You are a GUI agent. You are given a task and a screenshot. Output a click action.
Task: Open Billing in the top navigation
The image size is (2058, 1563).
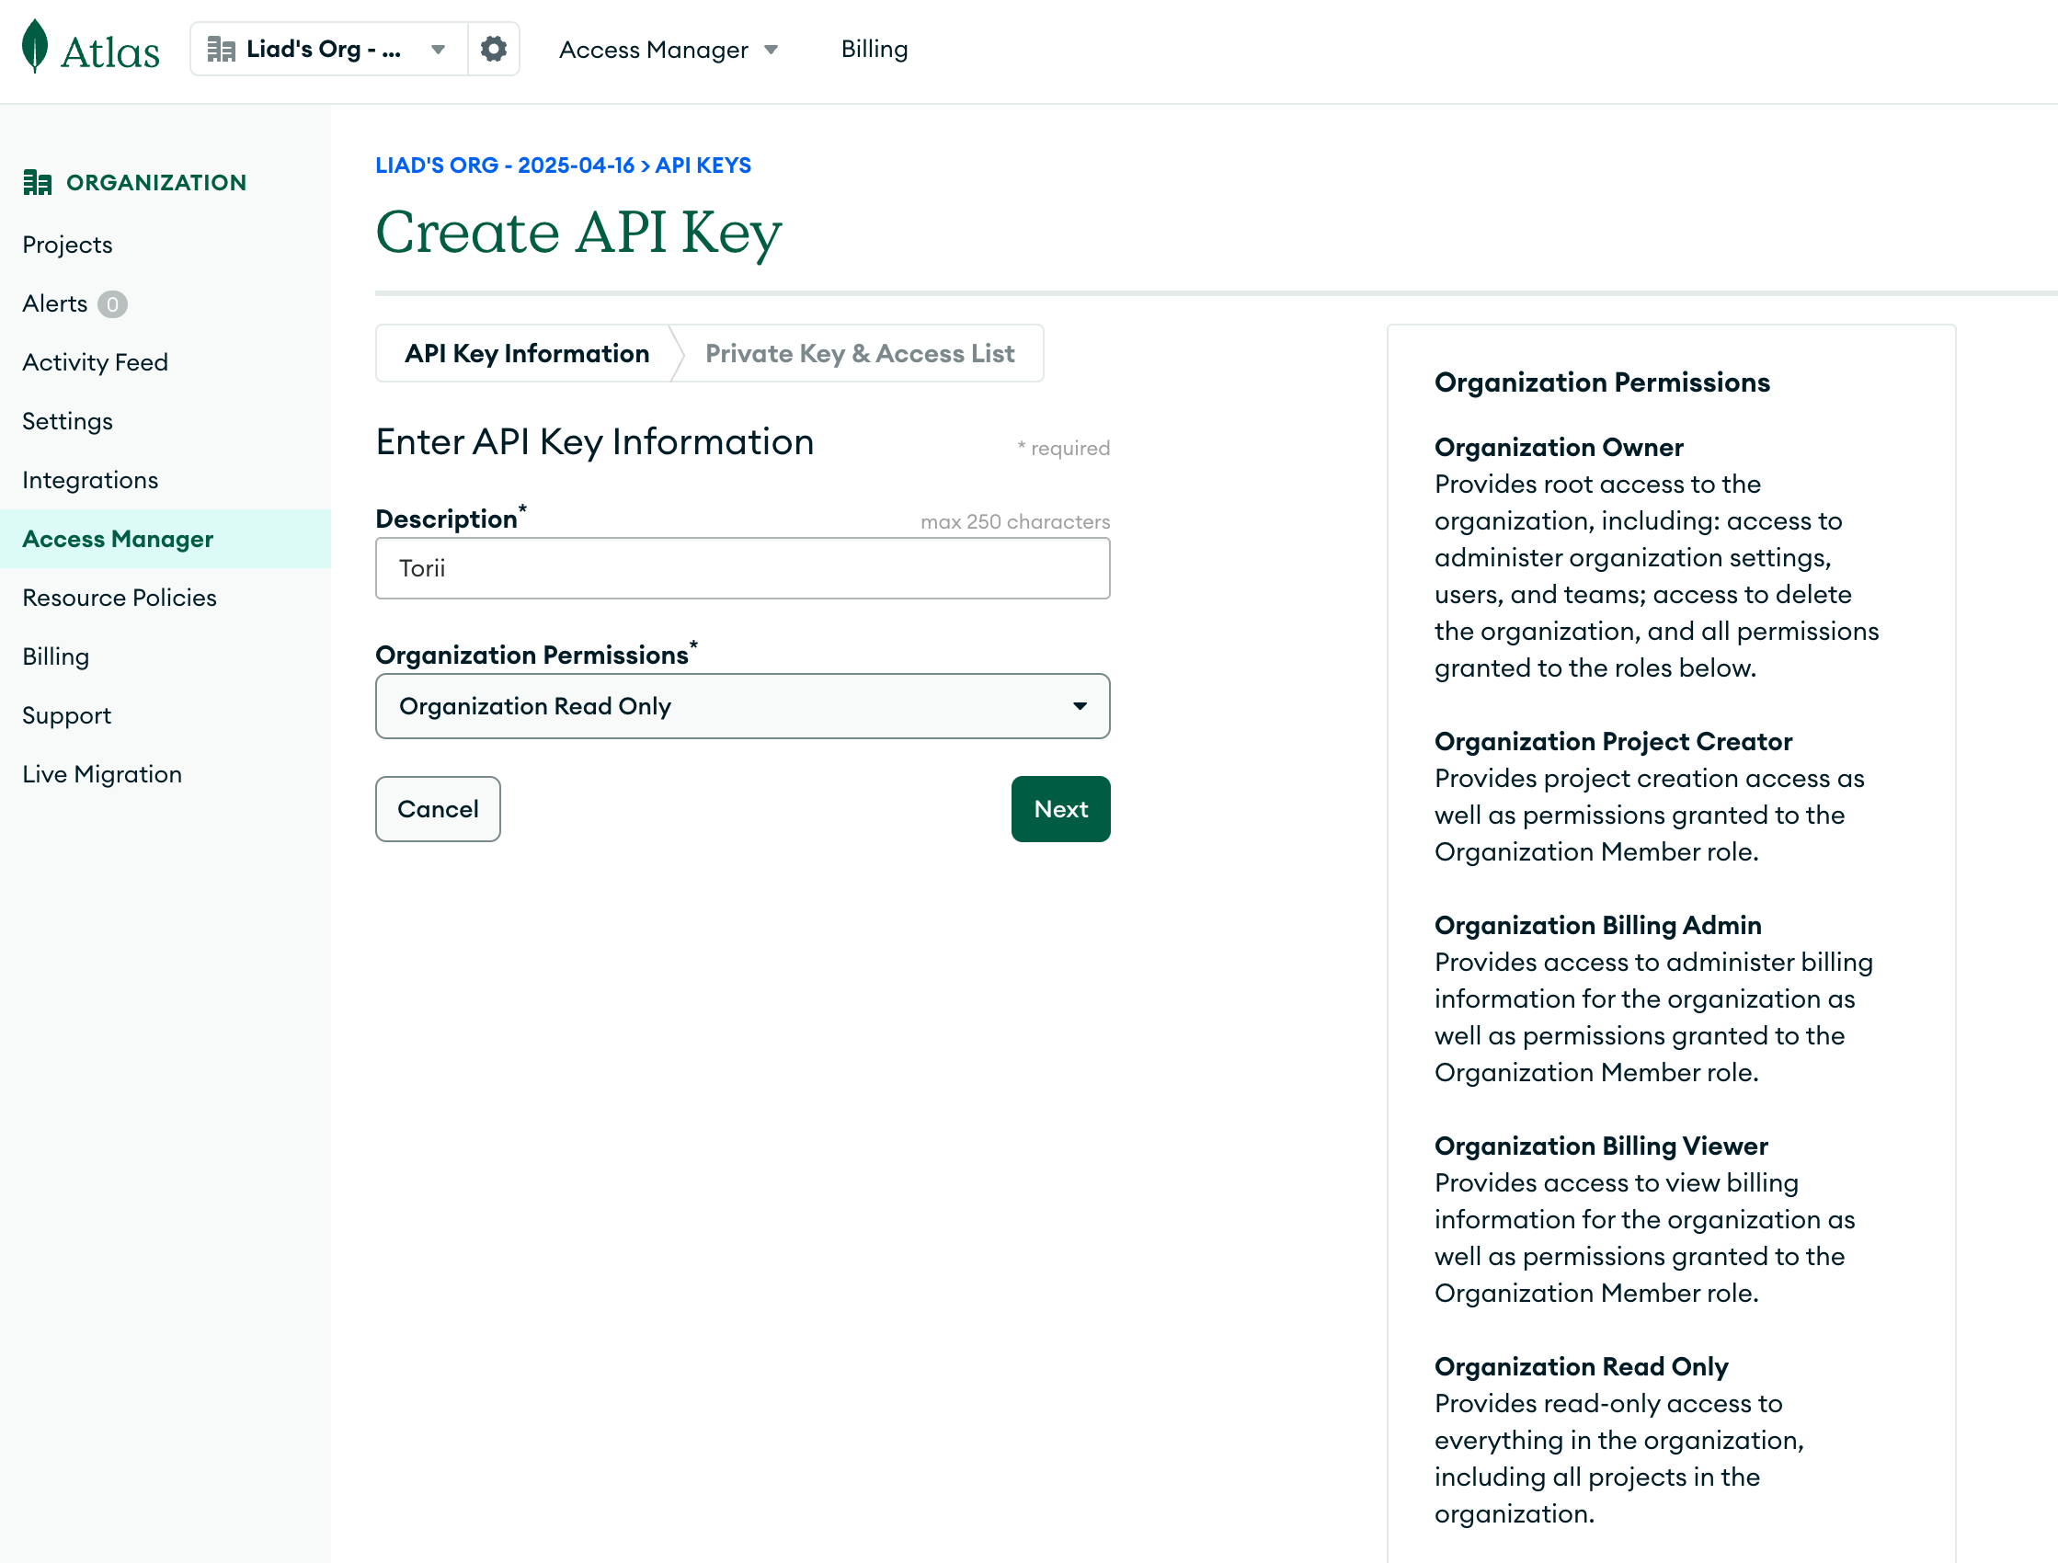875,50
